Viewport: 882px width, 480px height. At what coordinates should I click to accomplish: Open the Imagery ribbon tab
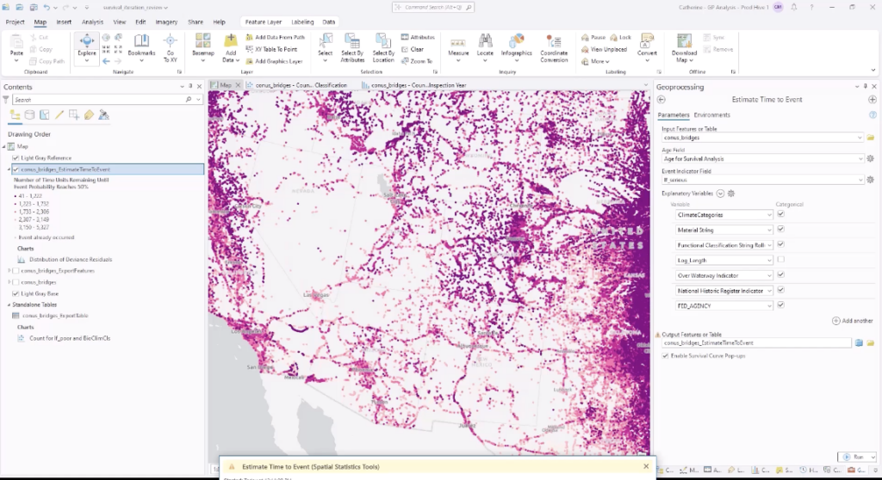click(166, 22)
